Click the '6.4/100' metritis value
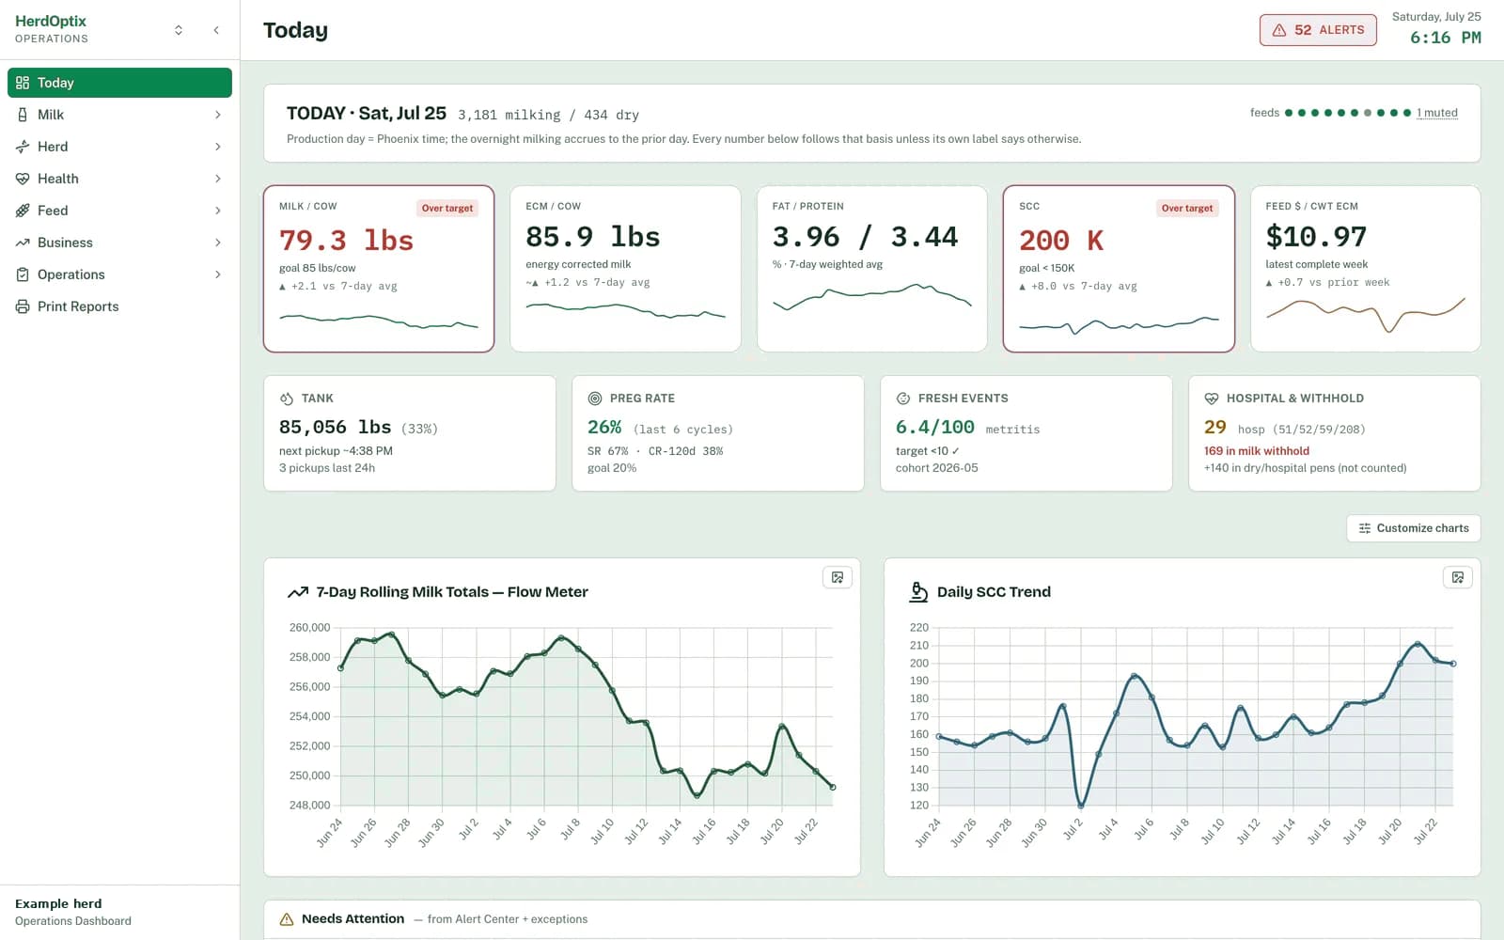The image size is (1504, 940). pyautogui.click(x=935, y=427)
